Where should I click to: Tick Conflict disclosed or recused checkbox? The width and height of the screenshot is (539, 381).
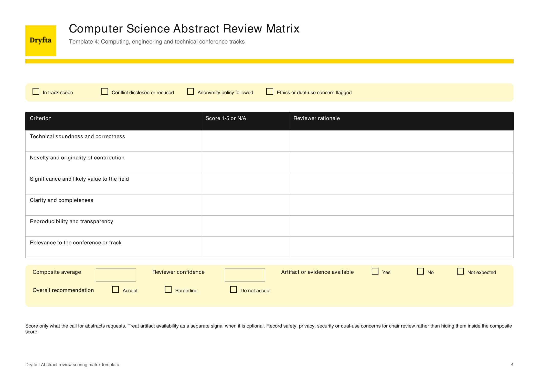point(105,91)
